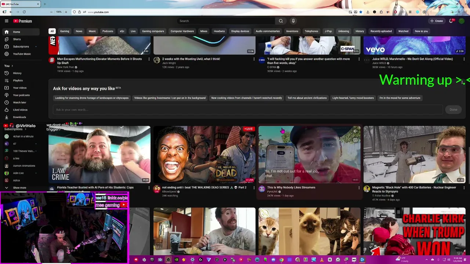Click the YouTube Premium logo
Image resolution: width=470 pixels, height=264 pixels.
click(23, 21)
